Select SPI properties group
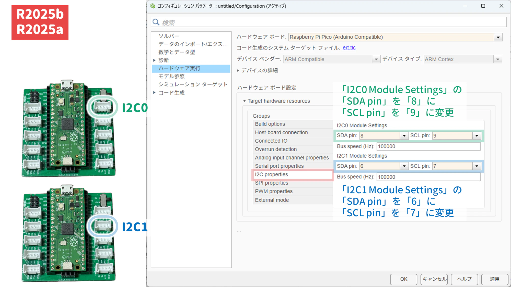The height and width of the screenshot is (287, 511). [x=293, y=183]
